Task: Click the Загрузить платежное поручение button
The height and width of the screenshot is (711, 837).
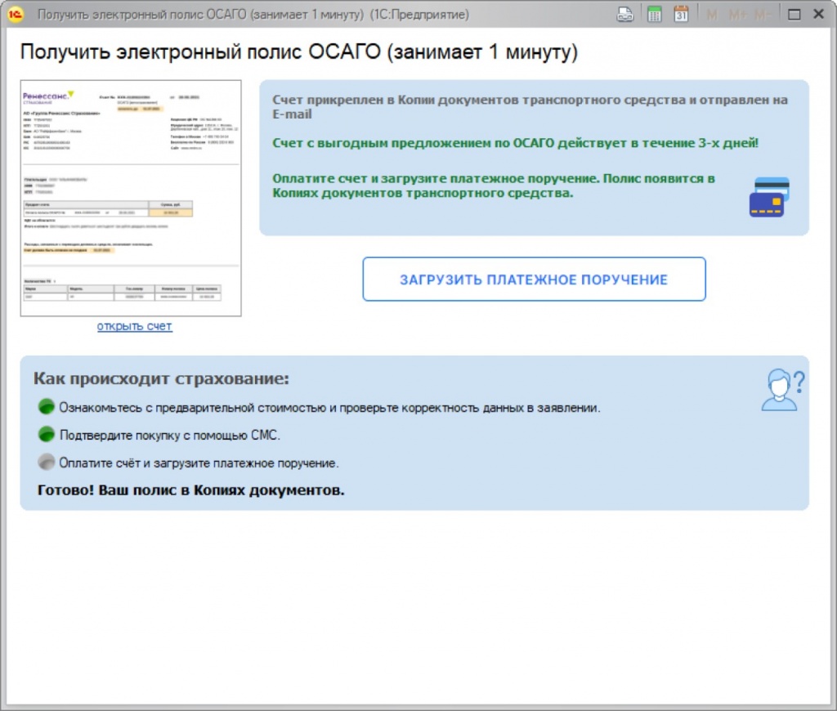Action: pyautogui.click(x=534, y=279)
